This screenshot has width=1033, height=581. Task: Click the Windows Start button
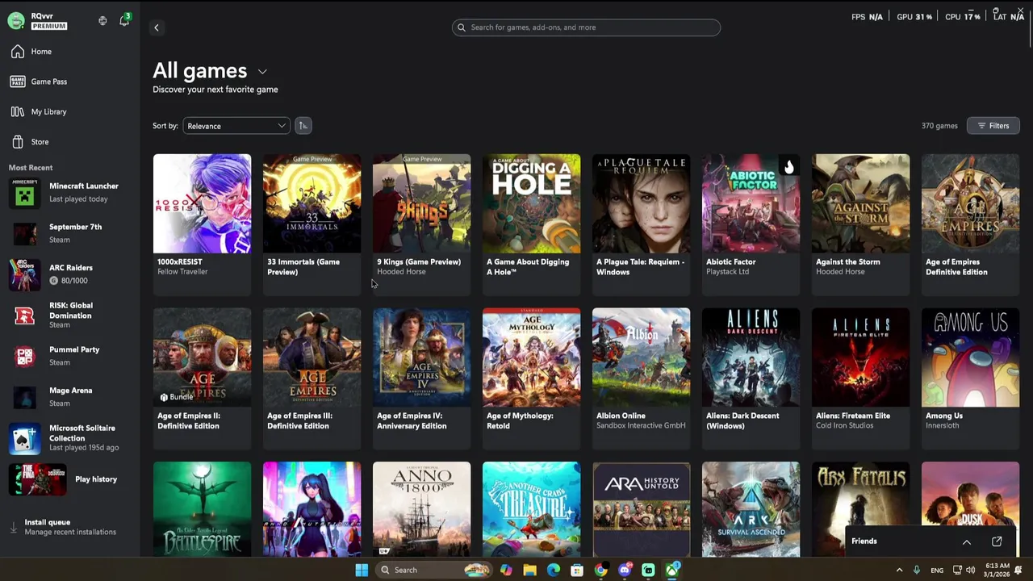click(362, 570)
